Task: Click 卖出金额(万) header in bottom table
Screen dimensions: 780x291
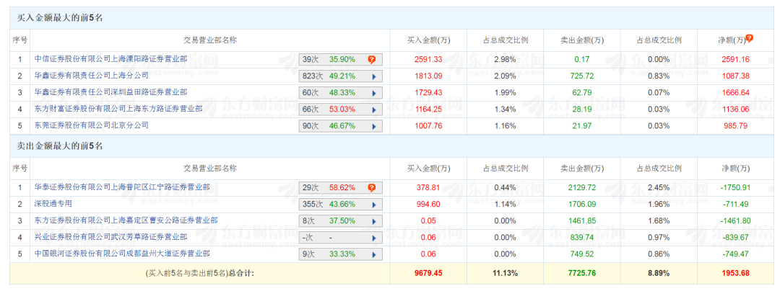Action: click(x=581, y=169)
